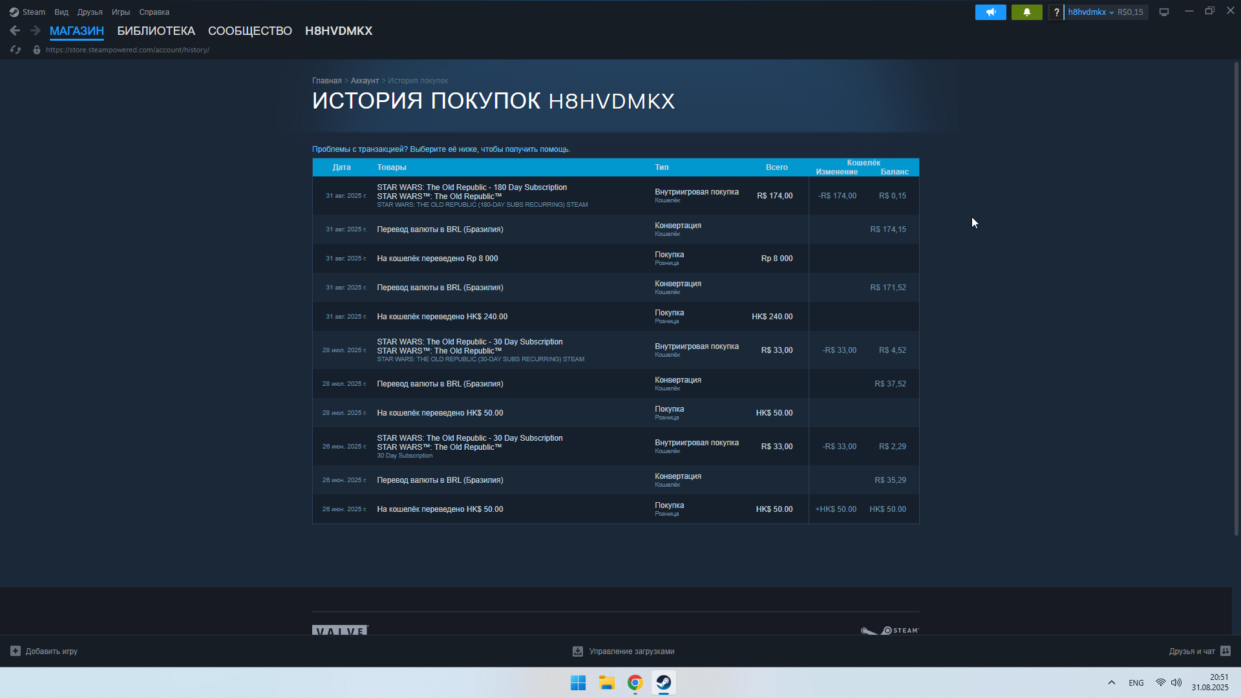The height and width of the screenshot is (698, 1241).
Task: Open the Вид menu
Action: 61,12
